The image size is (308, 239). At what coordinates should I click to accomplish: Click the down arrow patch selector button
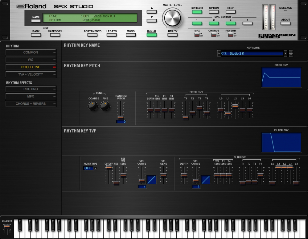click(x=152, y=21)
